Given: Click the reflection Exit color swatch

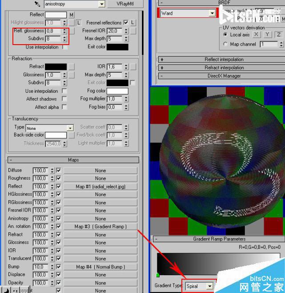Looking at the screenshot, I should coord(117,47).
